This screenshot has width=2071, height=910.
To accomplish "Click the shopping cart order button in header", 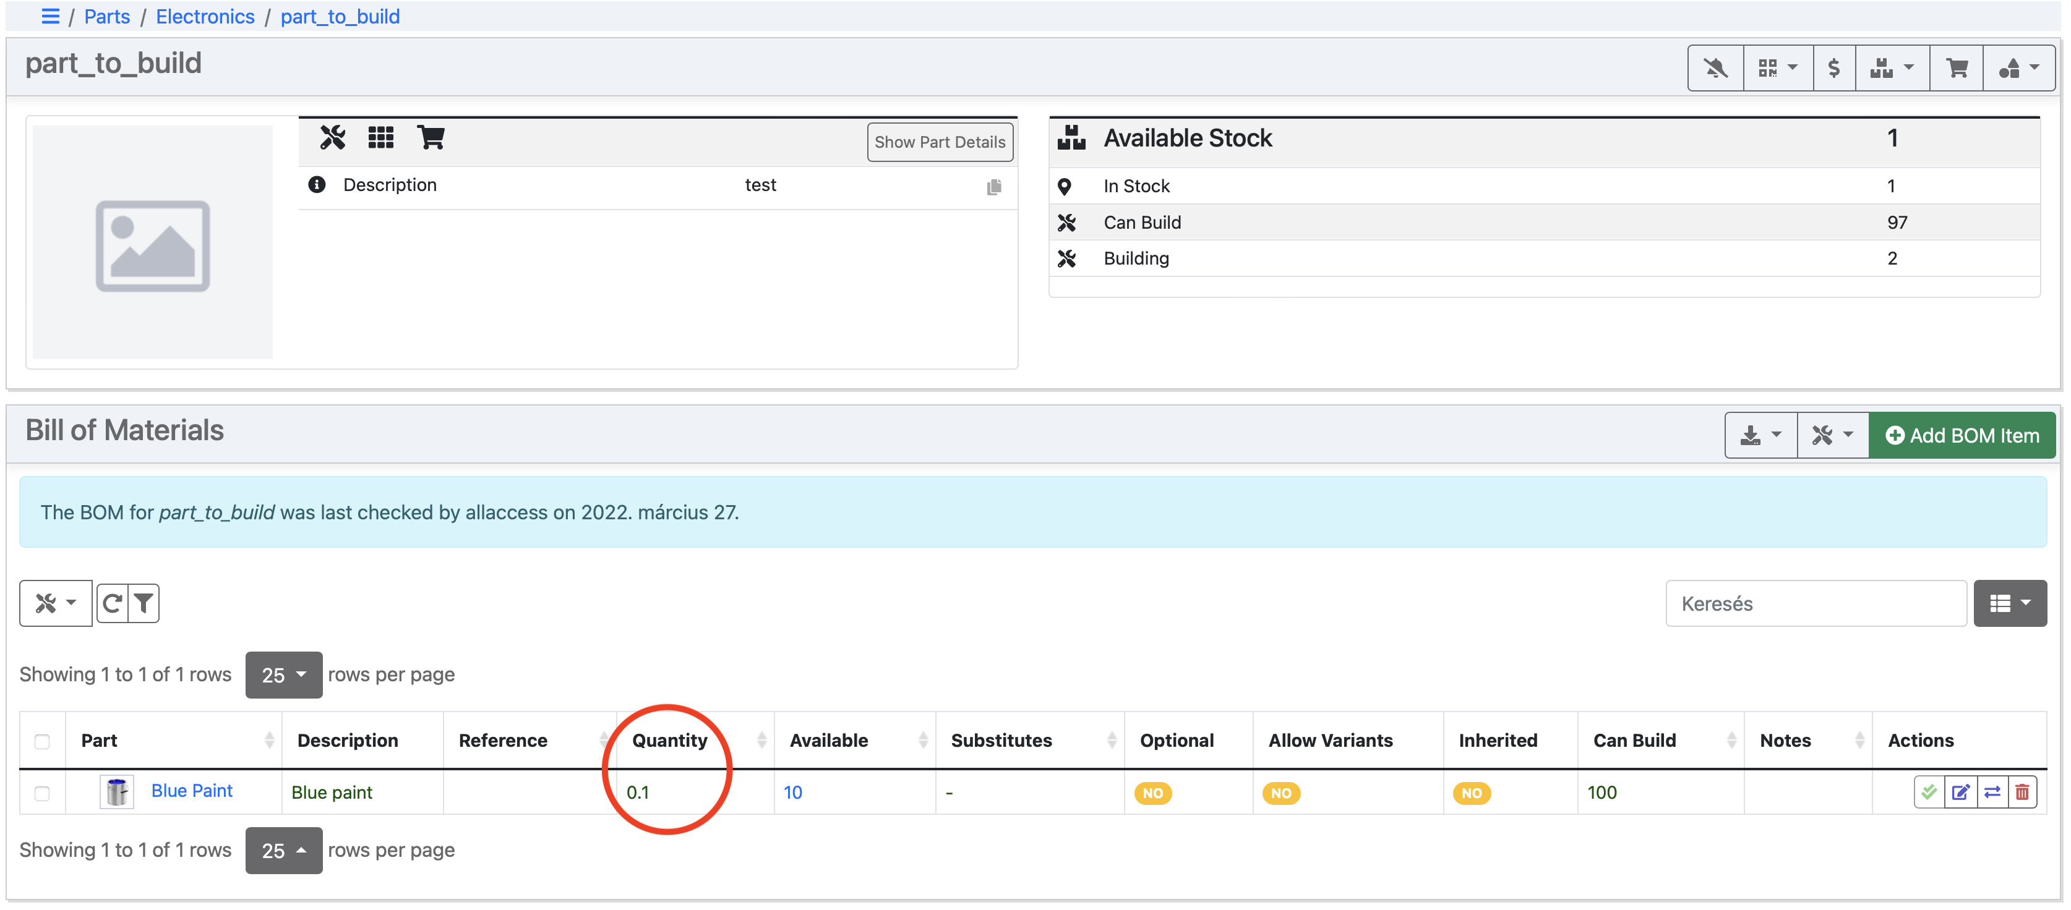I will [x=1956, y=68].
